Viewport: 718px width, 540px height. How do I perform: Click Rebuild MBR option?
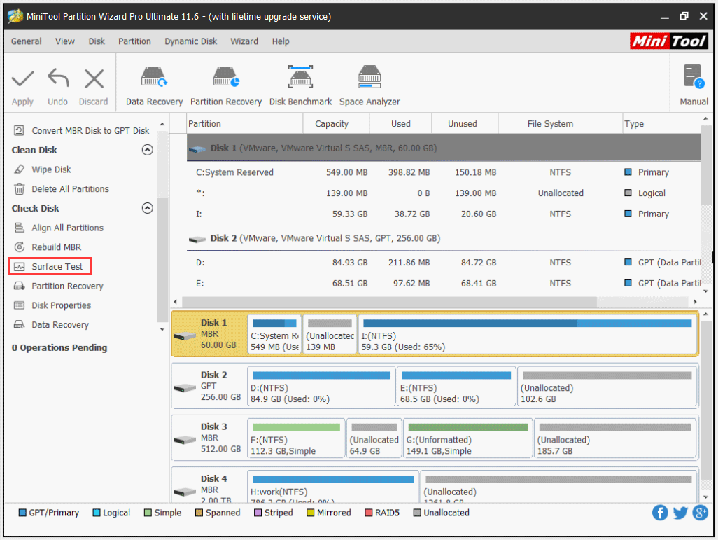pyautogui.click(x=56, y=247)
